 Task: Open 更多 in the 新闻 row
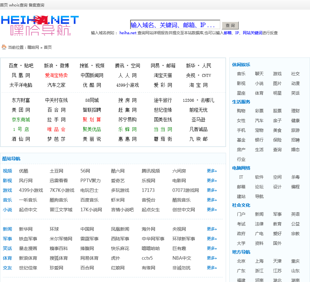[x=212, y=229]
